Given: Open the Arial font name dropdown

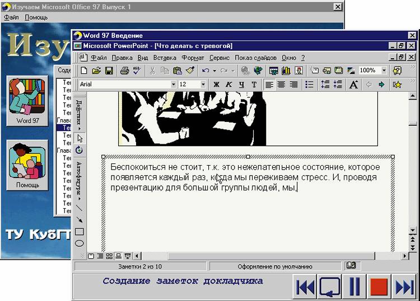Looking at the screenshot, I should coord(173,84).
